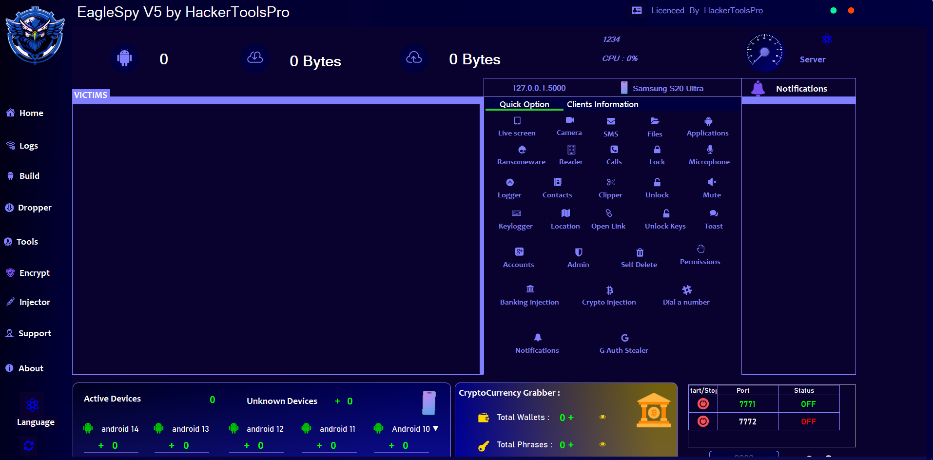Open the Logs section in sidebar
Viewport: 933px width, 460px height.
click(22, 146)
